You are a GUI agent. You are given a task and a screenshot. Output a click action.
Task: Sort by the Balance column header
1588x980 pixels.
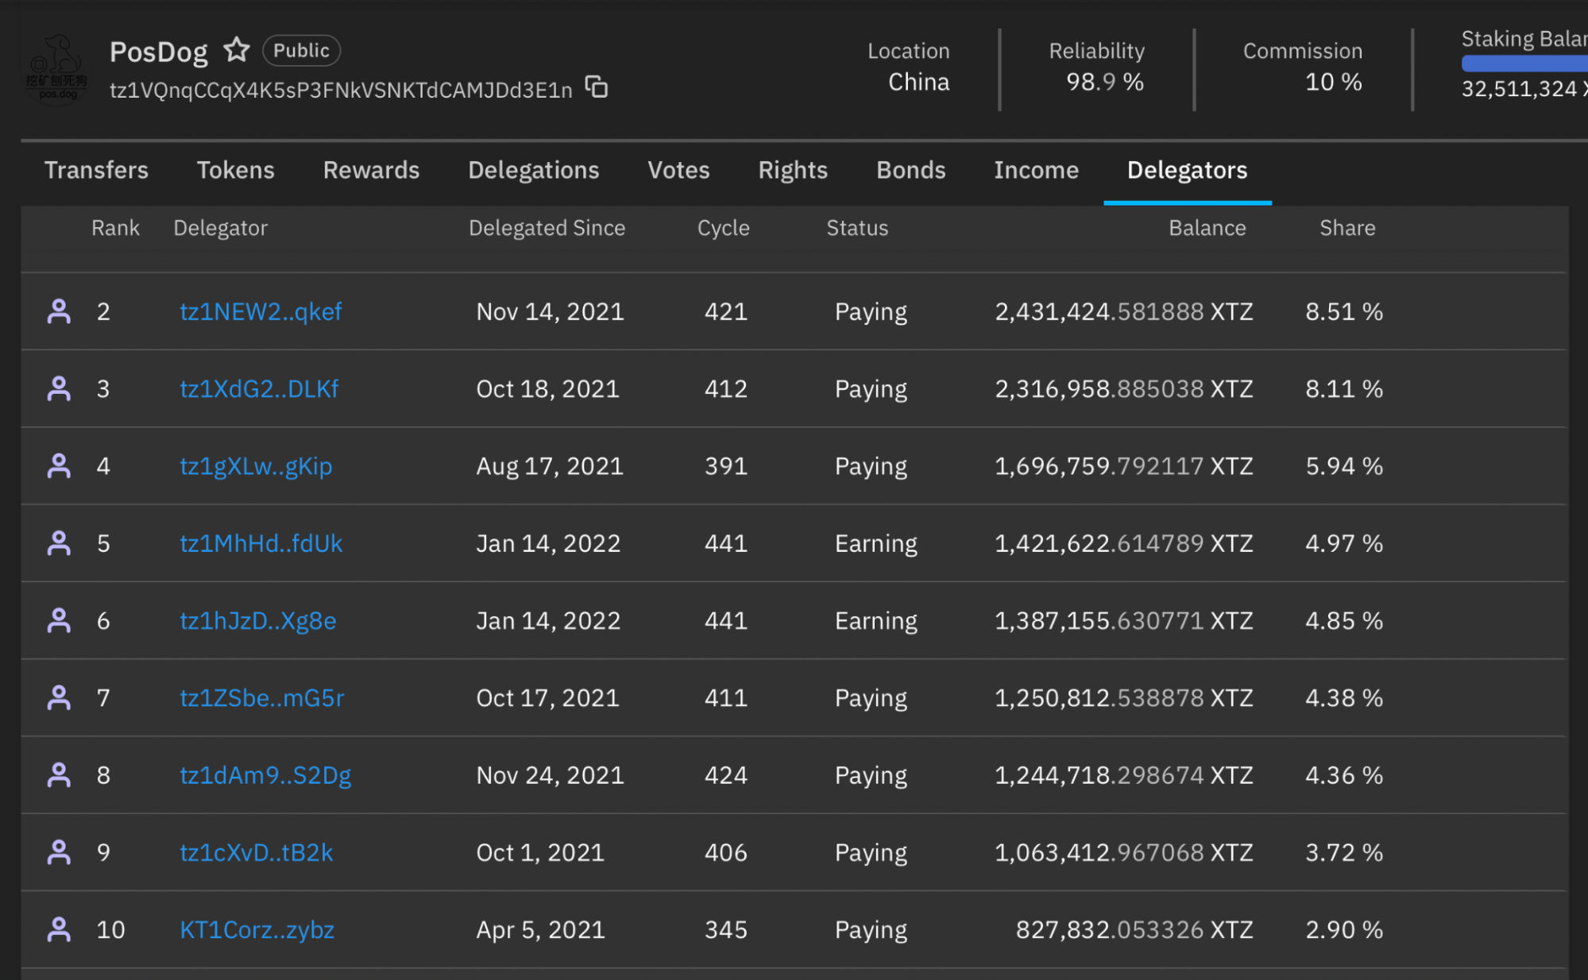(1207, 228)
